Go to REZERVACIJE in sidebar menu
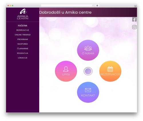The image size is (143, 121). pyautogui.click(x=23, y=30)
